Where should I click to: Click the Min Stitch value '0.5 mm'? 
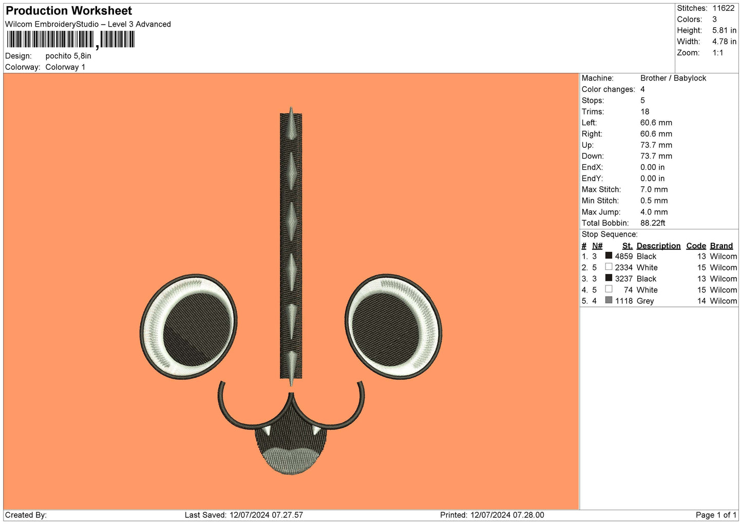(x=654, y=201)
